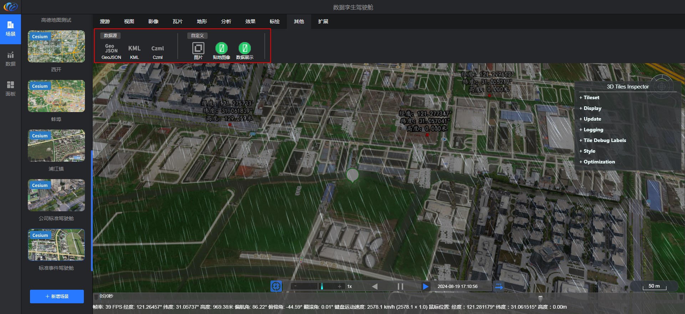Toggle the 数据展示 green button
685x314 pixels.
click(244, 48)
